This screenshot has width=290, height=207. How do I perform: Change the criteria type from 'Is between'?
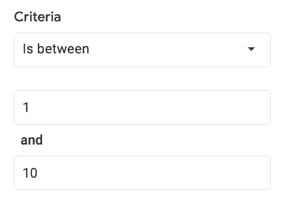[x=142, y=50]
